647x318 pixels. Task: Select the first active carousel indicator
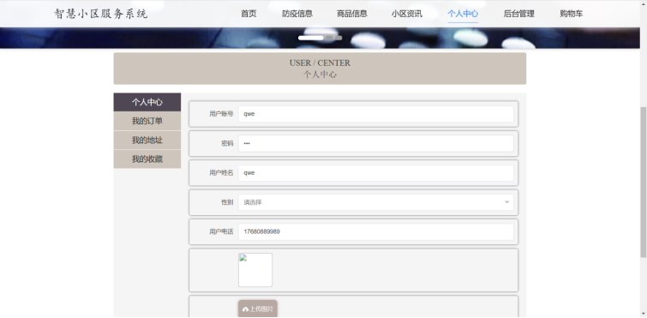point(311,38)
